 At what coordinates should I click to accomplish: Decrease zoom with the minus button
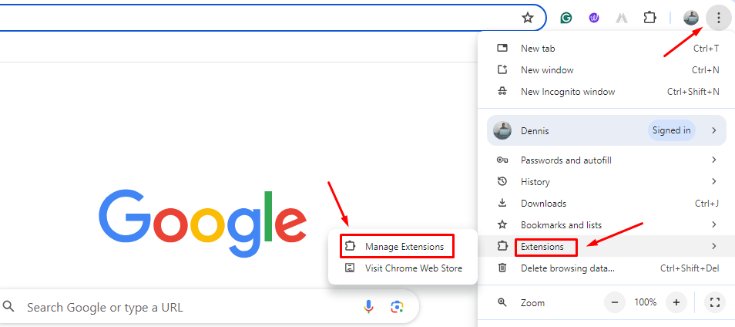click(x=614, y=302)
